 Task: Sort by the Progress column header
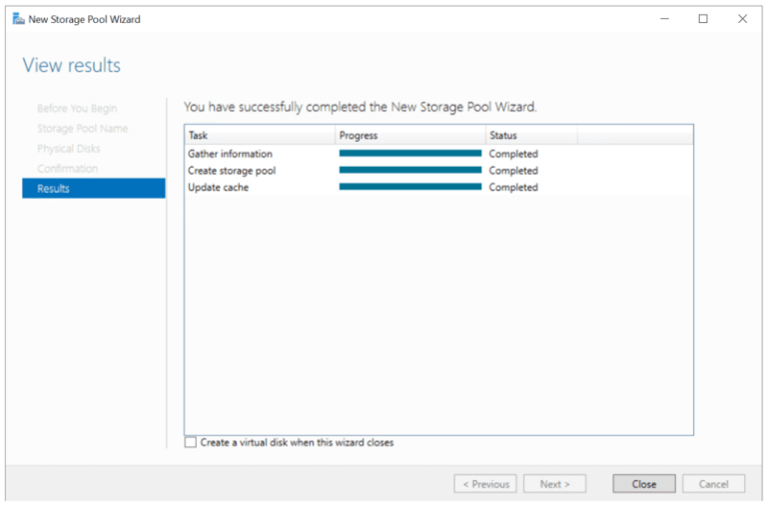pyautogui.click(x=409, y=135)
